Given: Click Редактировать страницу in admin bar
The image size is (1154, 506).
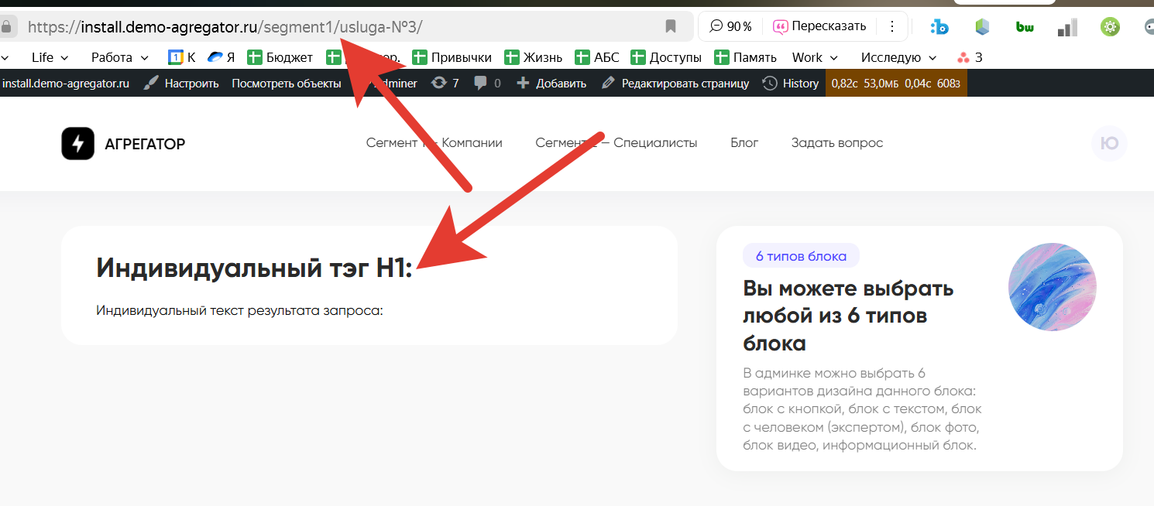Looking at the screenshot, I should click(x=675, y=84).
